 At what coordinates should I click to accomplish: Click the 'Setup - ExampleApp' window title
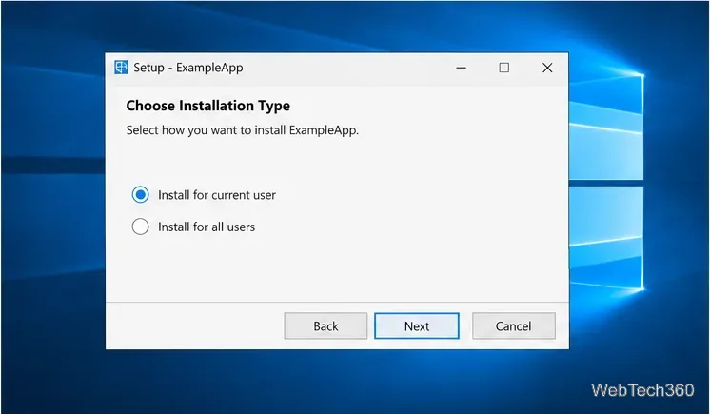[x=187, y=68]
